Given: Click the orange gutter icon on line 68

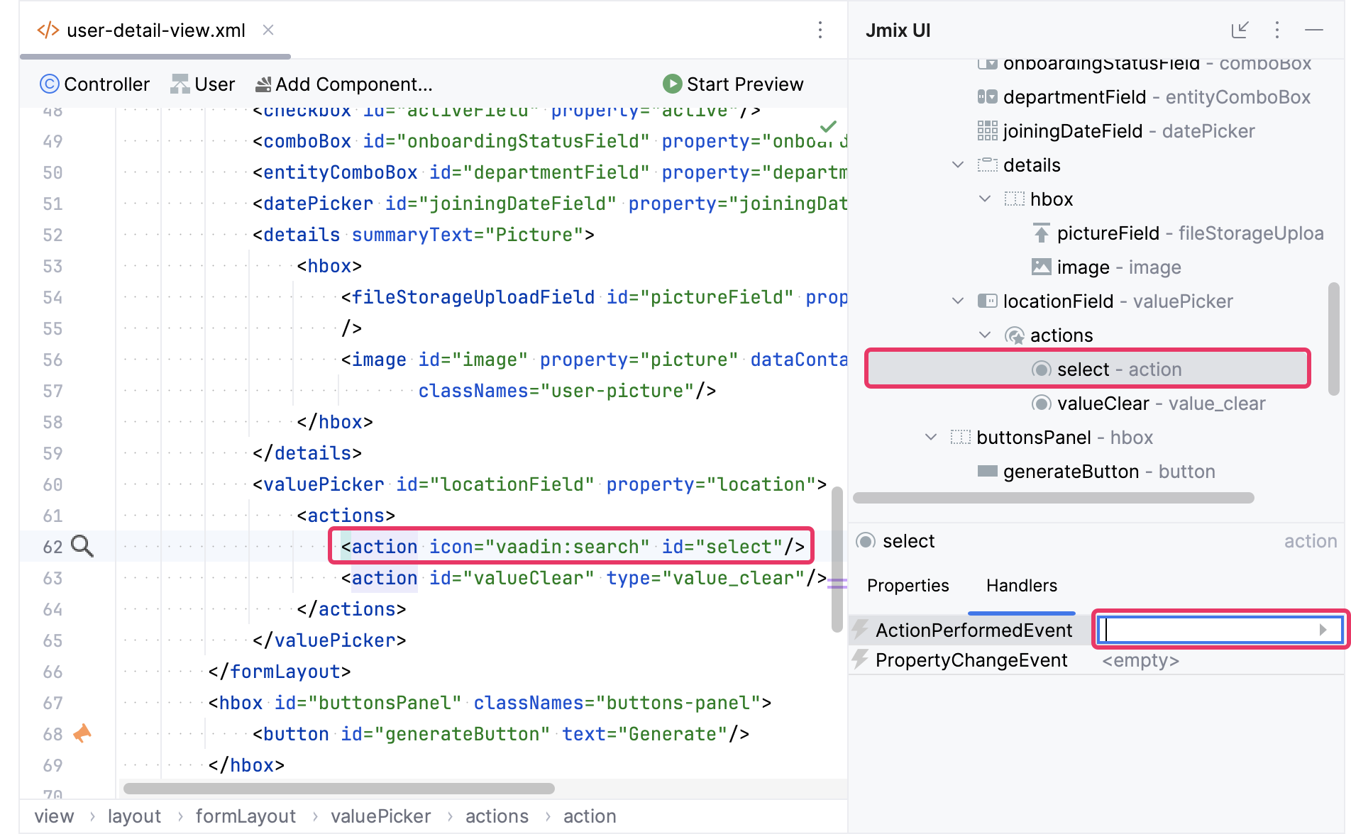Looking at the screenshot, I should pos(82,733).
